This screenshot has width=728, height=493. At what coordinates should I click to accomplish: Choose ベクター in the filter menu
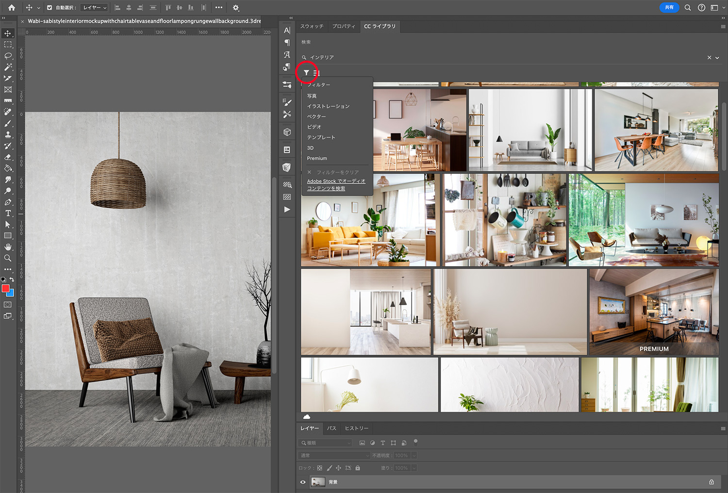pyautogui.click(x=316, y=117)
